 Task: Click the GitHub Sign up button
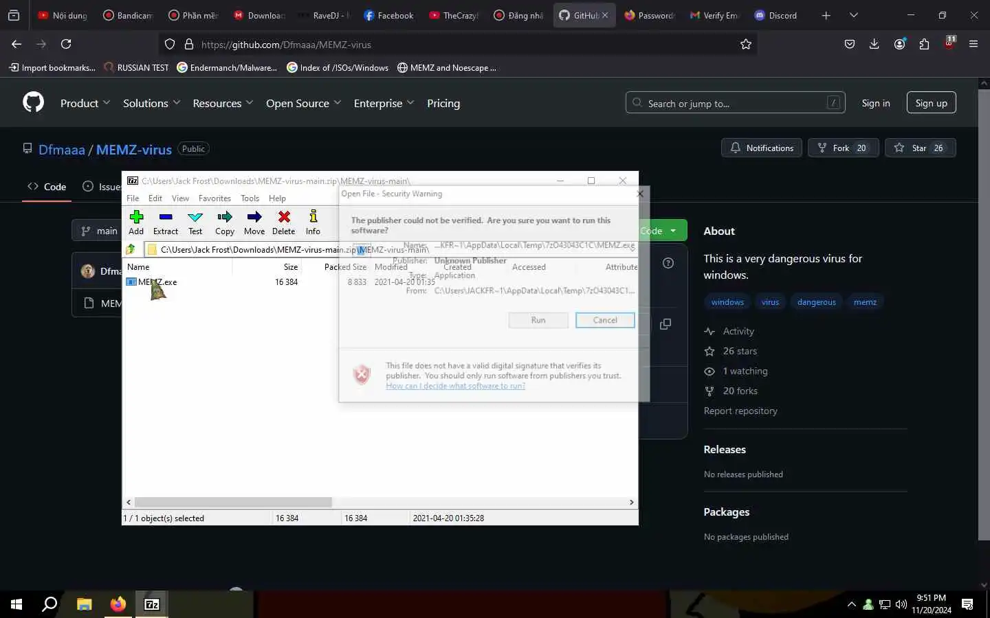(x=932, y=103)
